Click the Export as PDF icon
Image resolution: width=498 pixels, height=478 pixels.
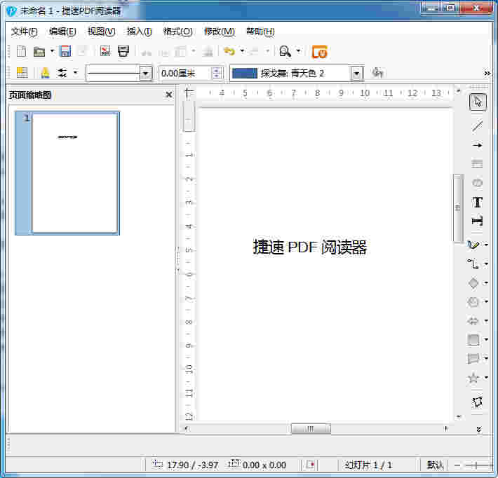105,51
